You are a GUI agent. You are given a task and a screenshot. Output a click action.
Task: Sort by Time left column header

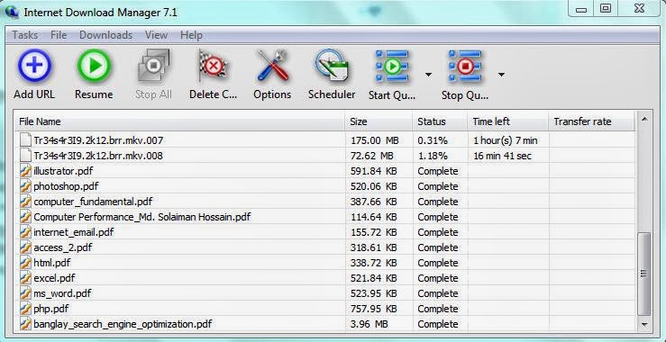tap(507, 121)
